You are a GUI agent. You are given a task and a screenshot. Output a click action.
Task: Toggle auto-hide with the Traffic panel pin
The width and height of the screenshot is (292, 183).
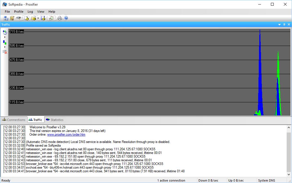[x=284, y=25]
